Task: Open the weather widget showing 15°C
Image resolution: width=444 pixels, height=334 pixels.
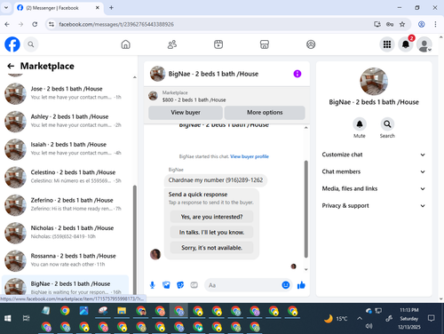Action: pyautogui.click(x=336, y=319)
